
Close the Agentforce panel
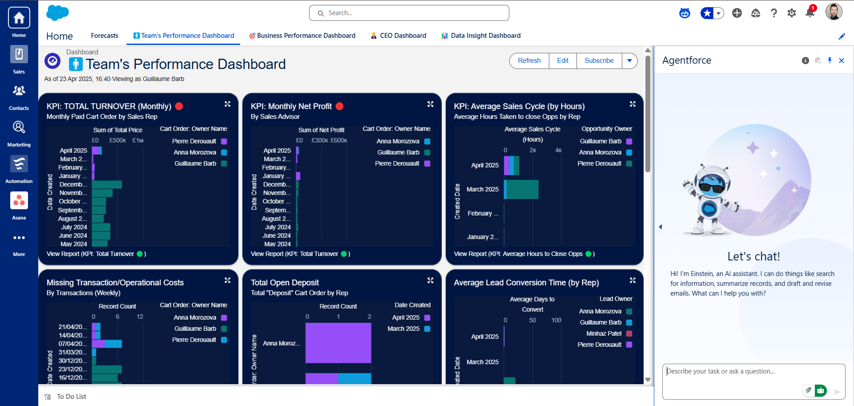click(x=842, y=61)
